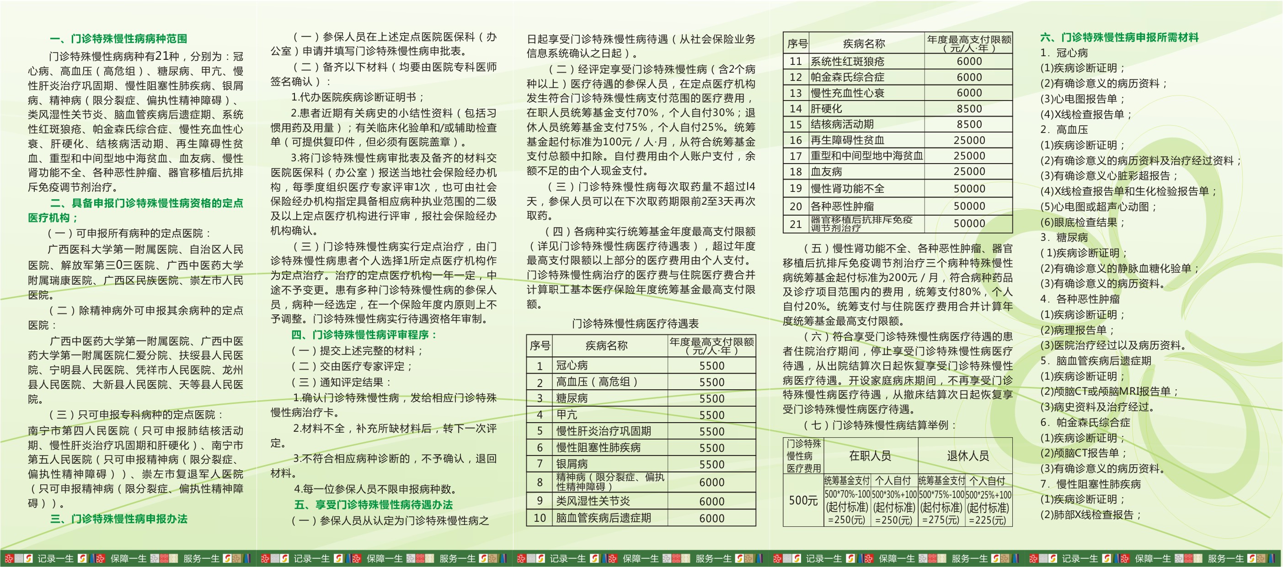Click the 500元 cell in the example table
1283x567 pixels.
(803, 500)
